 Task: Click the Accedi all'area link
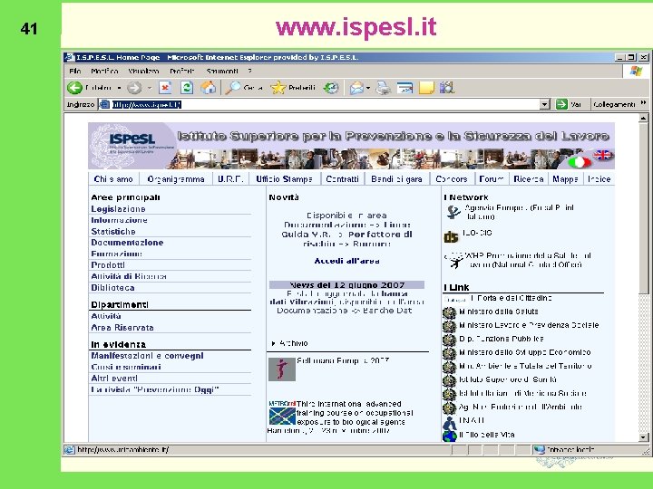(x=346, y=261)
